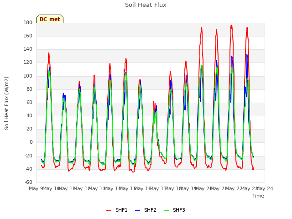Image resolution: width=292 pixels, height=219 pixels.
Task: Click the 120 y-axis tick label
Action: tap(28, 63)
